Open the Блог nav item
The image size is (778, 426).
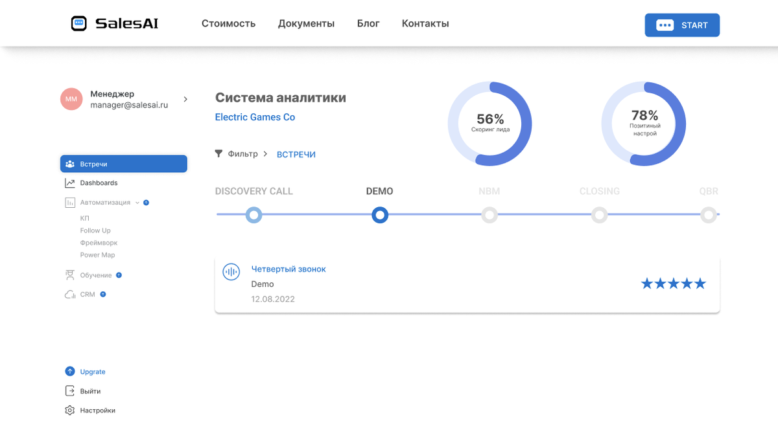[368, 23]
